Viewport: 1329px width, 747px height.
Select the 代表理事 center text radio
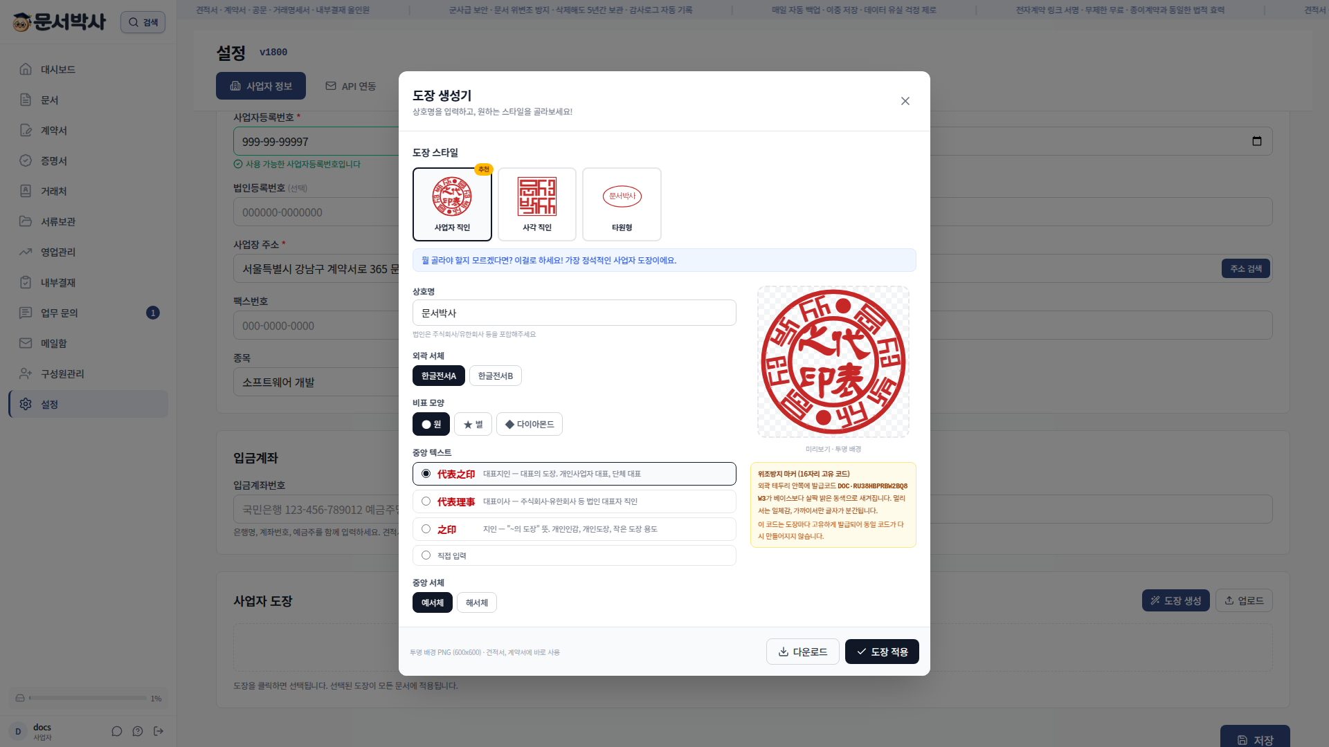[x=426, y=501]
